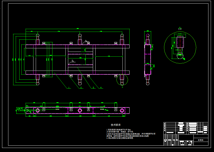This screenshot has width=214, height=152.
Task: Click the center round hole in the elevation view
Action: (80, 111)
